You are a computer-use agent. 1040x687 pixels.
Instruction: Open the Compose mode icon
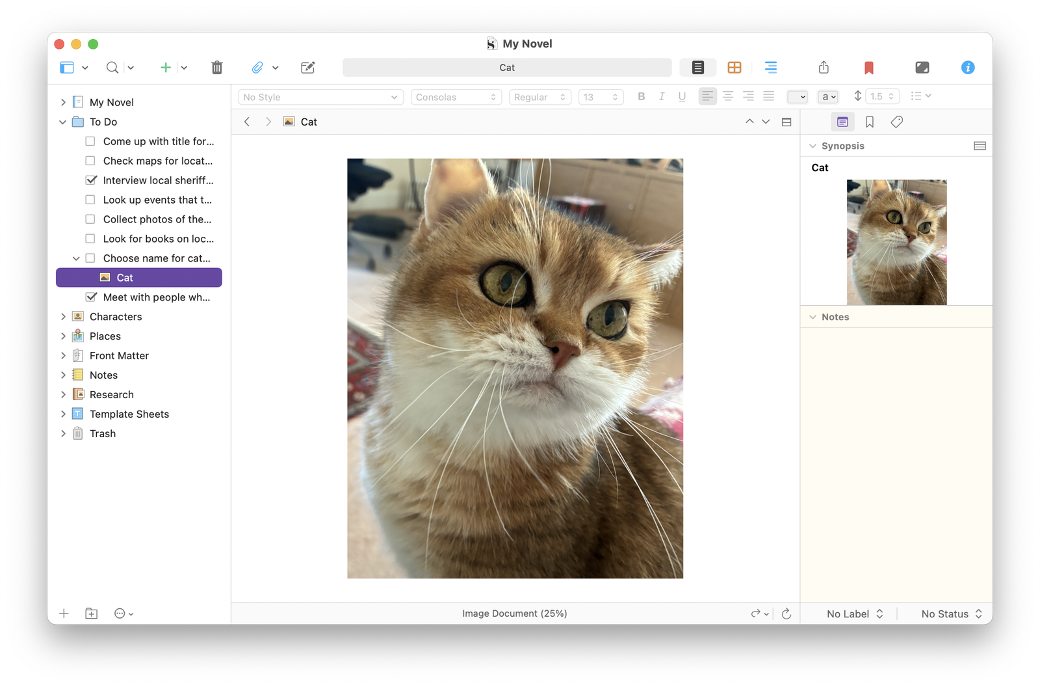tap(922, 68)
